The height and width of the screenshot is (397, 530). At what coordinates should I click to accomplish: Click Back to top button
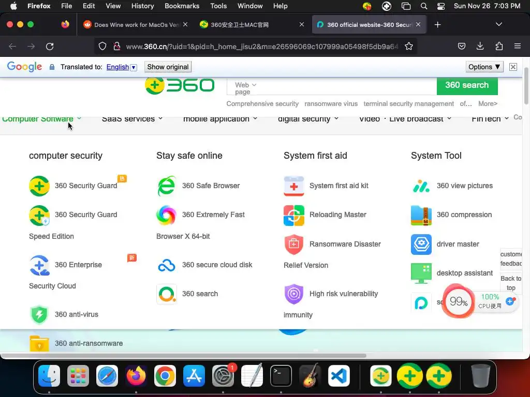click(511, 283)
